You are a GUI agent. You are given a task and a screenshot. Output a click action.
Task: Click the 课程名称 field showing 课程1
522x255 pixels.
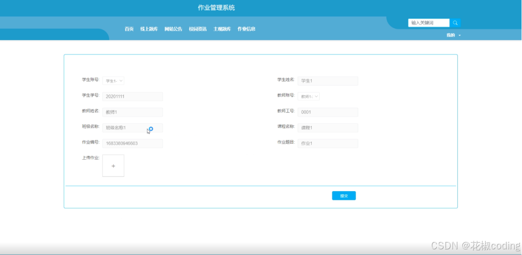pos(328,127)
